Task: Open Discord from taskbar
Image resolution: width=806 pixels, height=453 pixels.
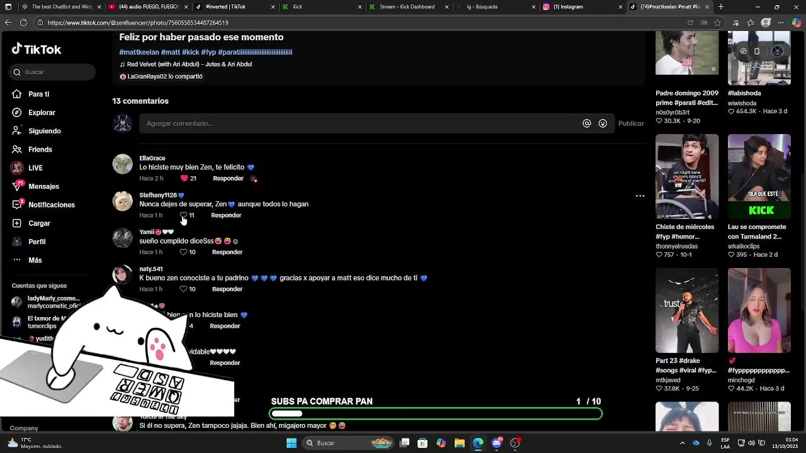Action: tap(497, 443)
